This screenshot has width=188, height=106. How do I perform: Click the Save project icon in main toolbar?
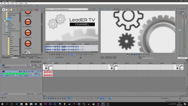[6, 6]
